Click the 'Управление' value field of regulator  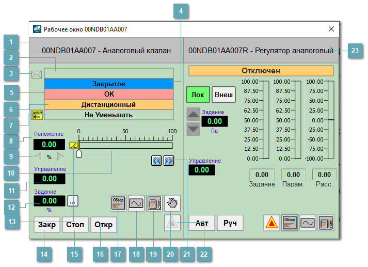(201, 170)
